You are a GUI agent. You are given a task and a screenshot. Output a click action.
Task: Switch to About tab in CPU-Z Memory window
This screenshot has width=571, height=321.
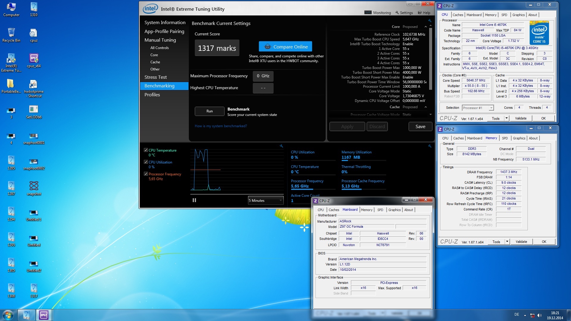(533, 138)
